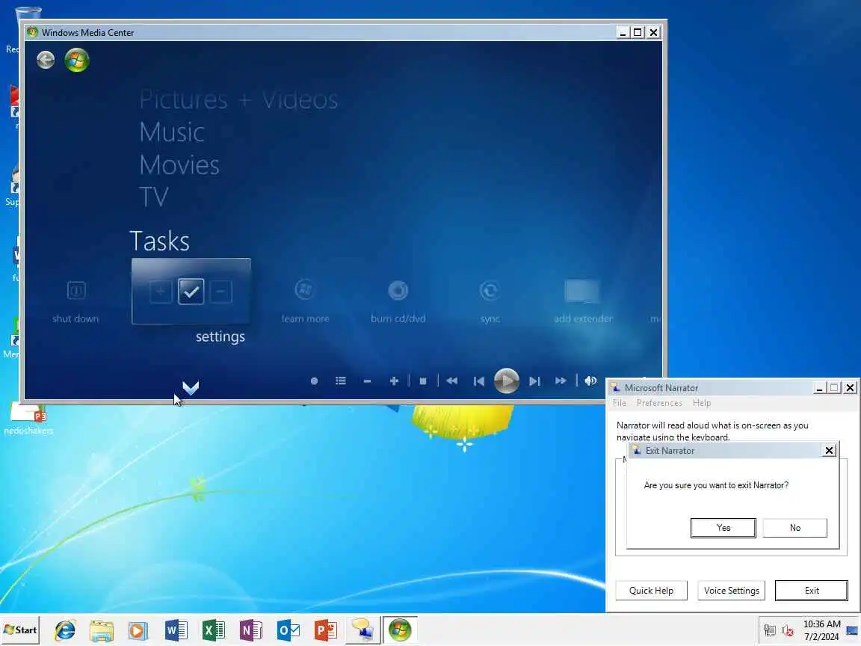
Task: Click the system clock showing 10:36 AM
Action: click(x=821, y=624)
